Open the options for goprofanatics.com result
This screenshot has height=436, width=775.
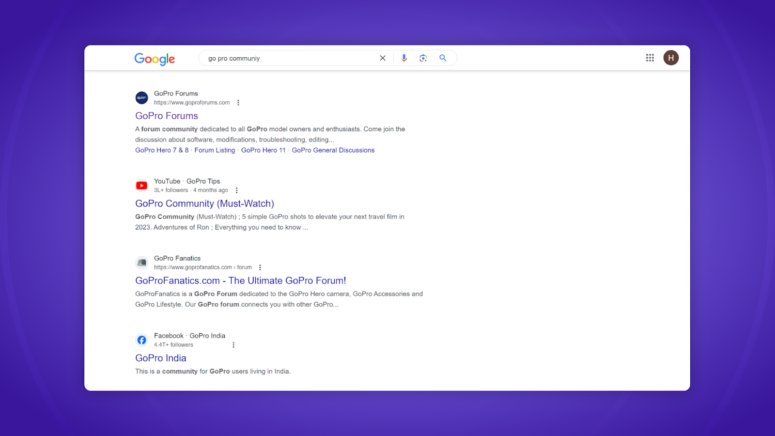(260, 267)
